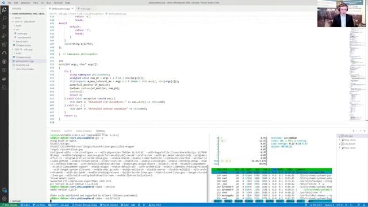Open Explorer more actions ellipsis
The width and height of the screenshot is (368, 207).
coord(43,9)
